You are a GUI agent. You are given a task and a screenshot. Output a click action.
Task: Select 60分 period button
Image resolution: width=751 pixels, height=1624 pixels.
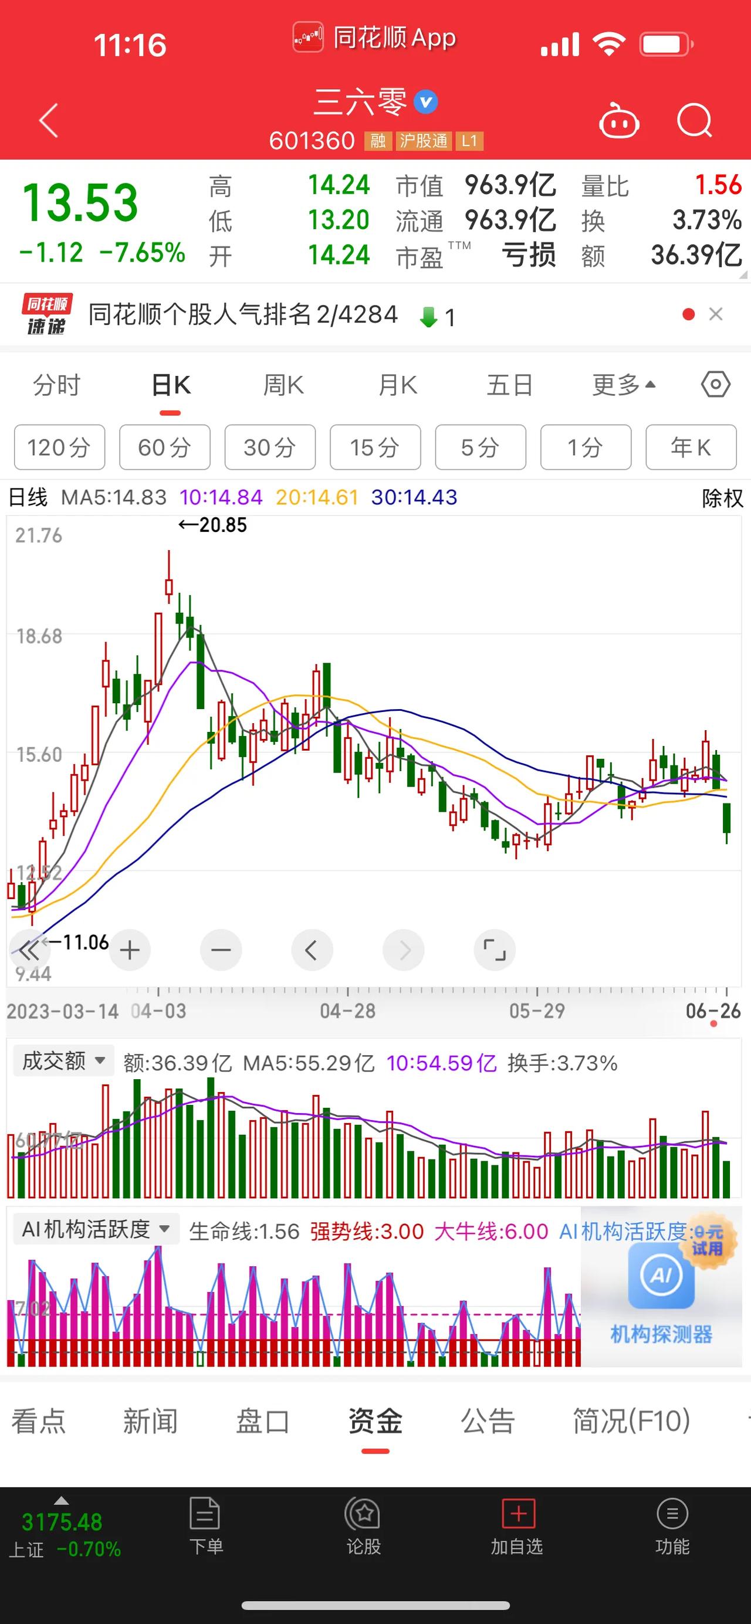point(165,447)
